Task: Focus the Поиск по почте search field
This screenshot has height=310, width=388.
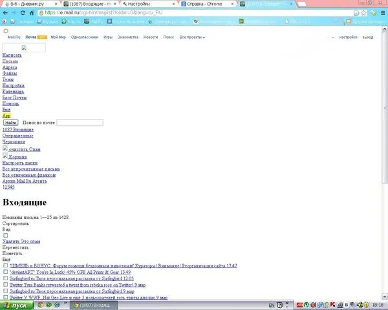Action: (80, 123)
